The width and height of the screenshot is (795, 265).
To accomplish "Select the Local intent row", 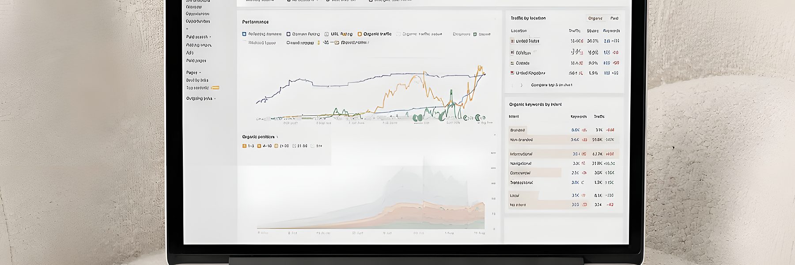I will [x=564, y=195].
